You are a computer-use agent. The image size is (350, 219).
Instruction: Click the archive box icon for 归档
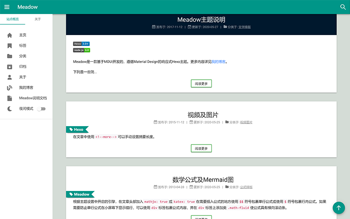pyautogui.click(x=10, y=67)
